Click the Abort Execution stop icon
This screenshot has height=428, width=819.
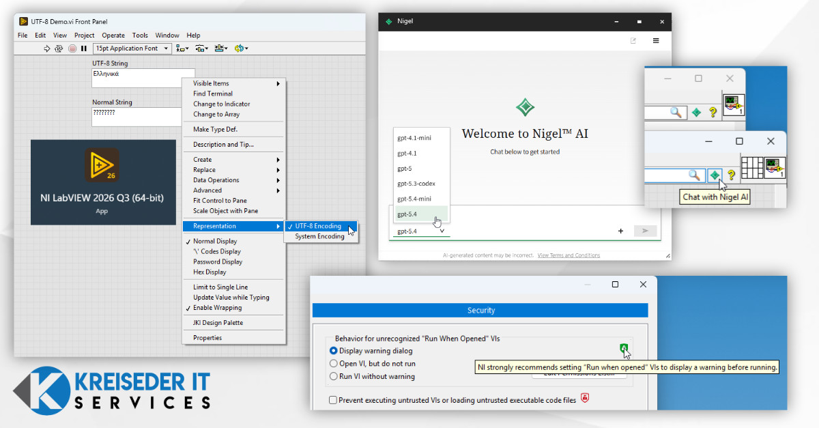coord(72,48)
